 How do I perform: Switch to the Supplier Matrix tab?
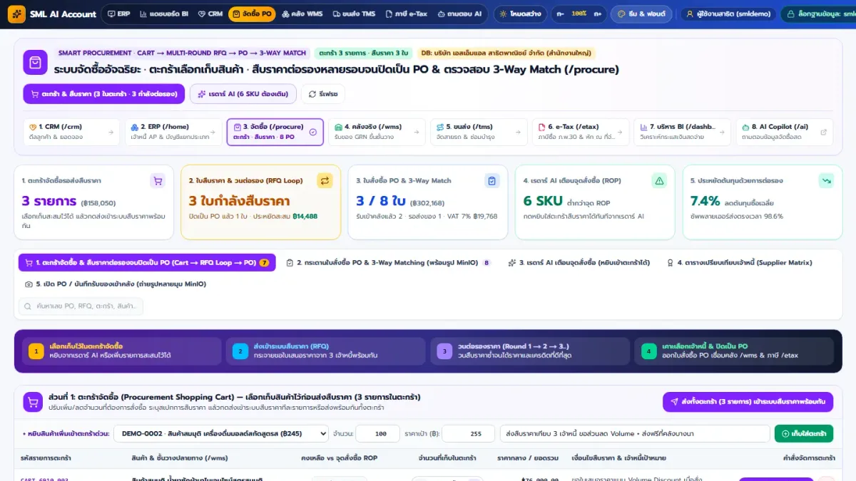pyautogui.click(x=739, y=263)
